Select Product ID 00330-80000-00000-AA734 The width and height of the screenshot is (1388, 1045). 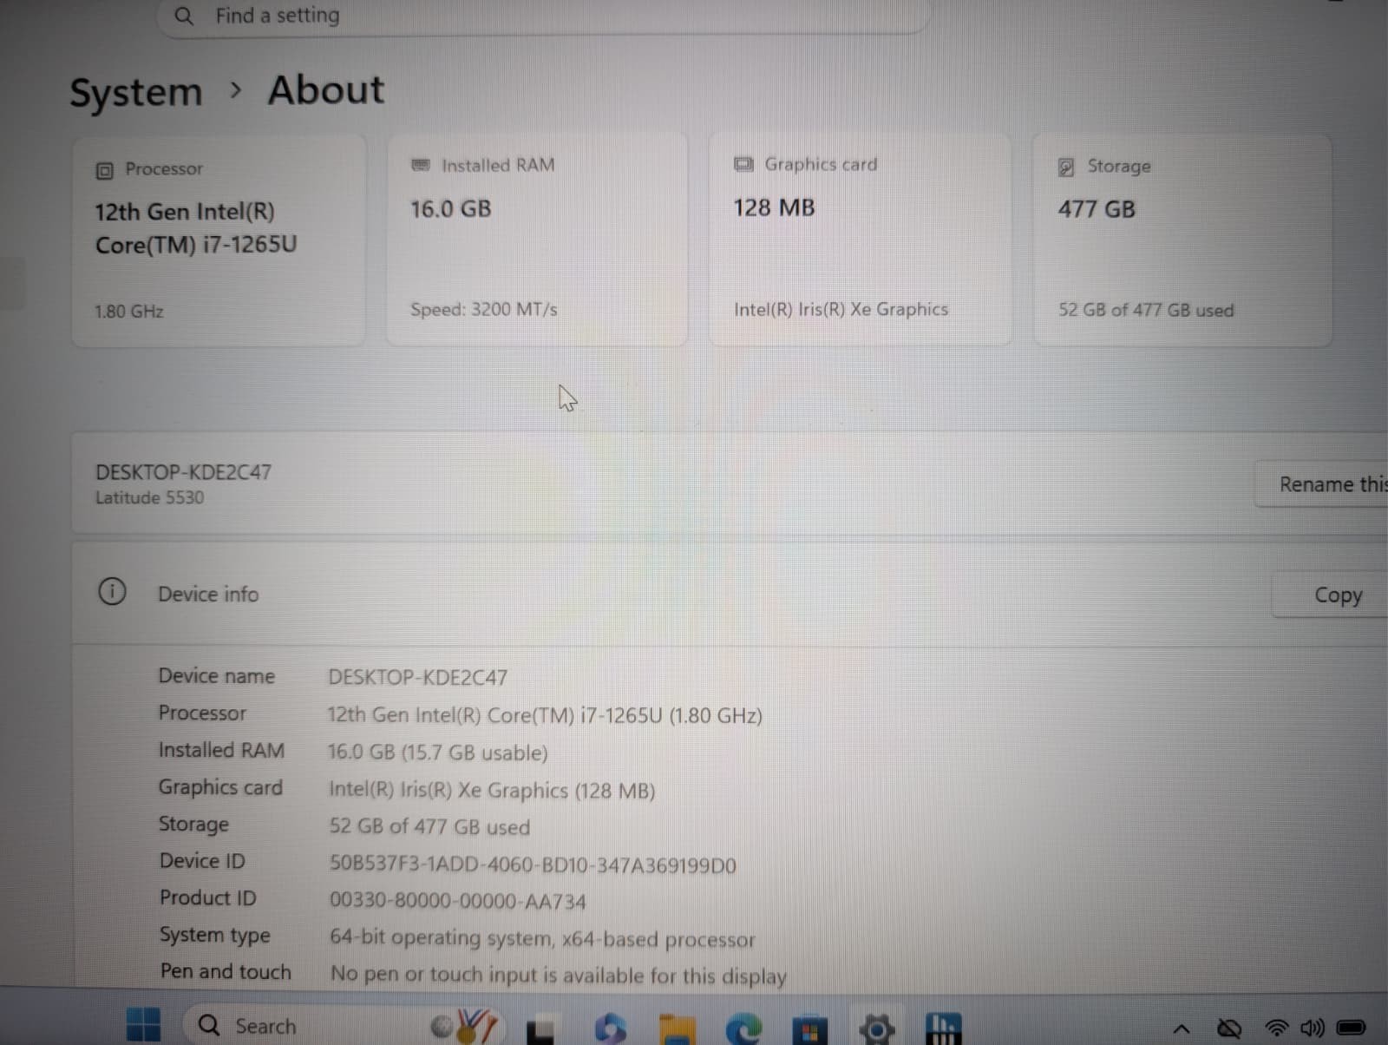[x=457, y=902]
